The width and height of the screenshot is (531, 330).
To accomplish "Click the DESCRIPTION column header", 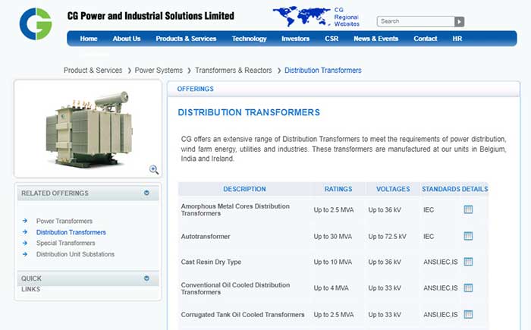I will [244, 189].
